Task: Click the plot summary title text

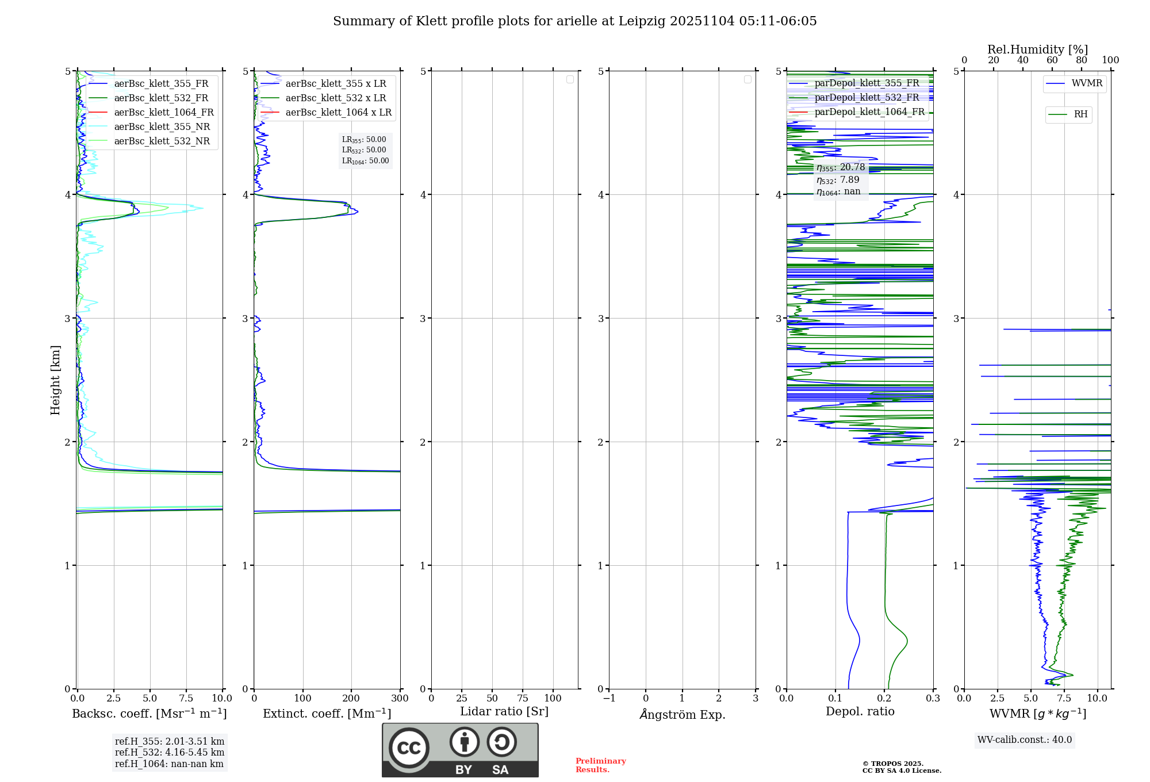Action: (x=574, y=21)
